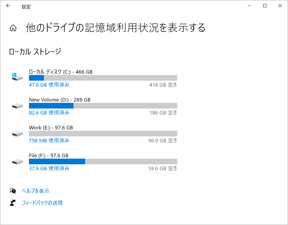This screenshot has height=225, width=288.
Task: Click the drive icon beside Work (E:)
Action: click(17, 134)
